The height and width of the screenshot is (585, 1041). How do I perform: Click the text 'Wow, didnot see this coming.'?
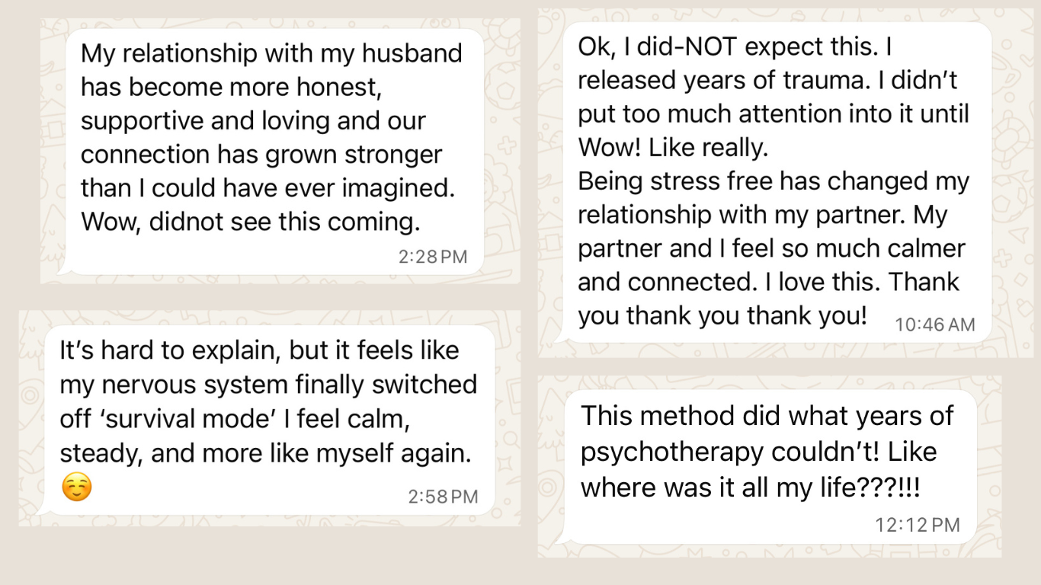251,222
